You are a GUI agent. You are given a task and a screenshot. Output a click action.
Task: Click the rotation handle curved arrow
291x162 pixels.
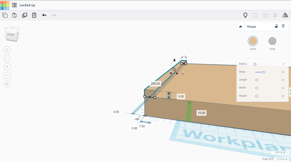pos(184,57)
